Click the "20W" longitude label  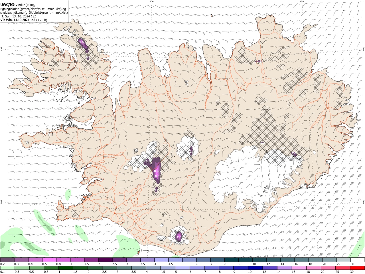[152, 1]
